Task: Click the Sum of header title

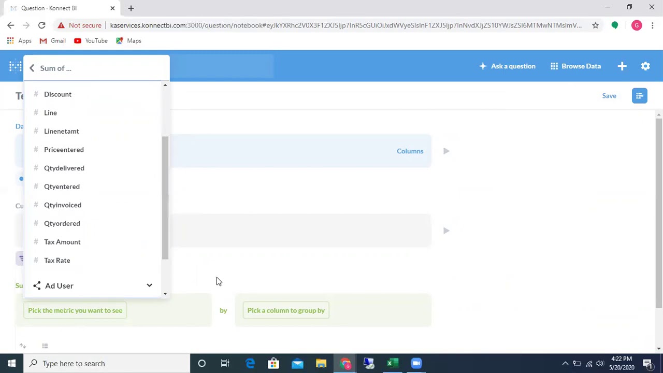Action: 55,68
